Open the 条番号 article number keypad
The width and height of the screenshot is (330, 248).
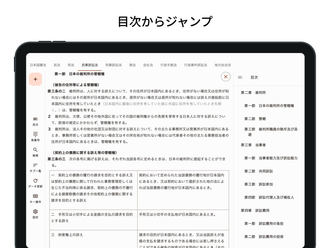35,137
